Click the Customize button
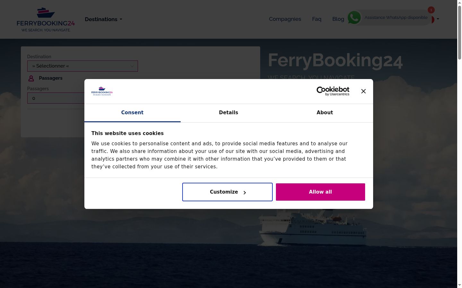The width and height of the screenshot is (462, 288). [227, 192]
